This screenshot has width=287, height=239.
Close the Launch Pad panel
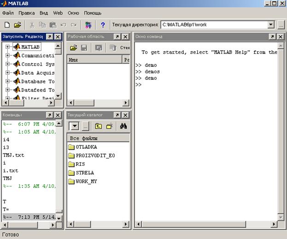(x=58, y=37)
